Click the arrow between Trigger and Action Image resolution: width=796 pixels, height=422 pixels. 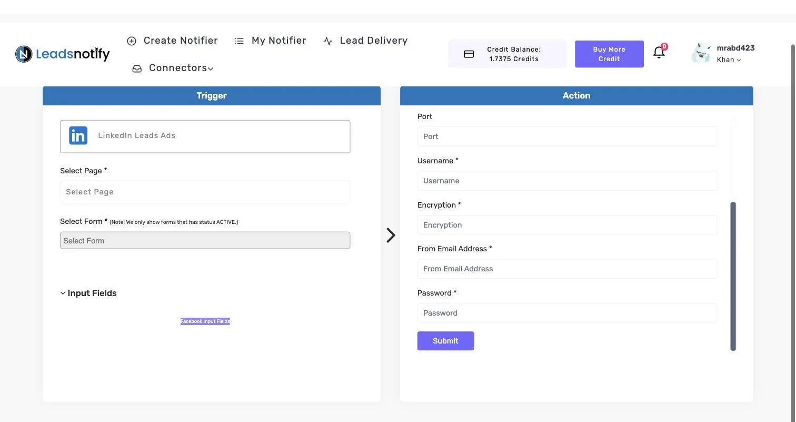[x=391, y=235]
